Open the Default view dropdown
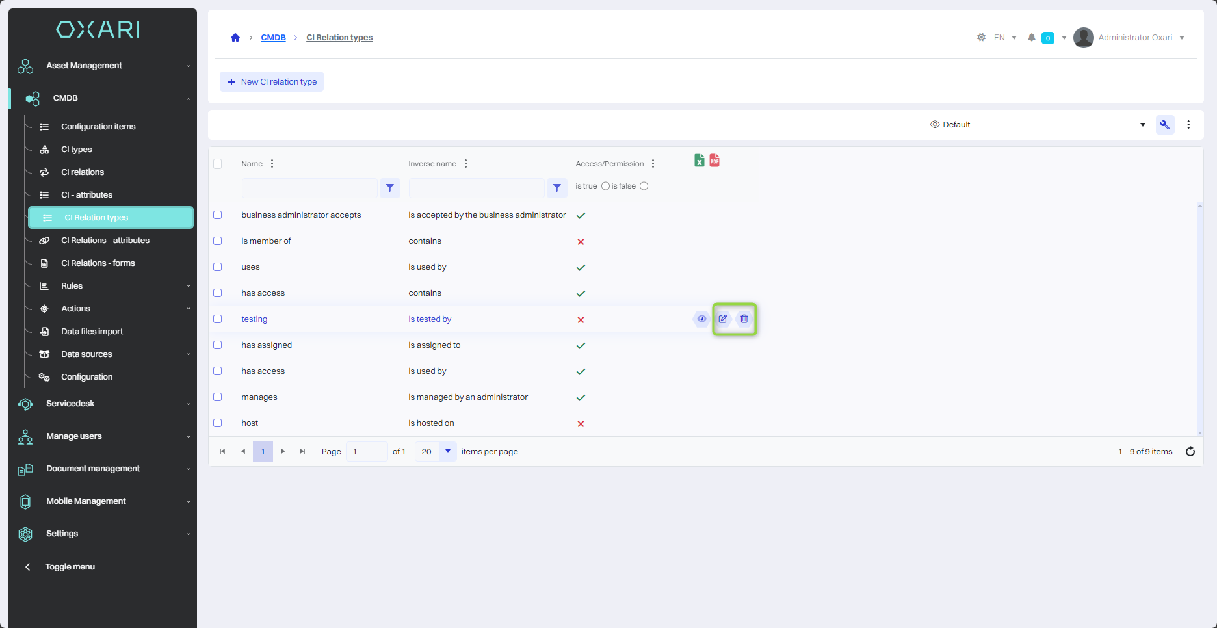 [x=1037, y=125]
